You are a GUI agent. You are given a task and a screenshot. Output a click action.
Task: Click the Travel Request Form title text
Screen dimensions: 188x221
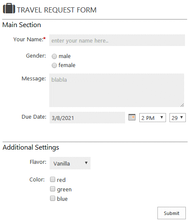coord(57,10)
